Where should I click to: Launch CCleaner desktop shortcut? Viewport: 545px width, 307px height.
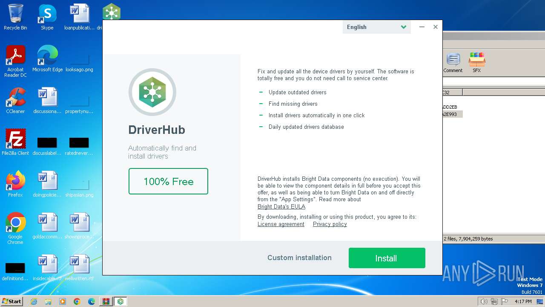15,101
